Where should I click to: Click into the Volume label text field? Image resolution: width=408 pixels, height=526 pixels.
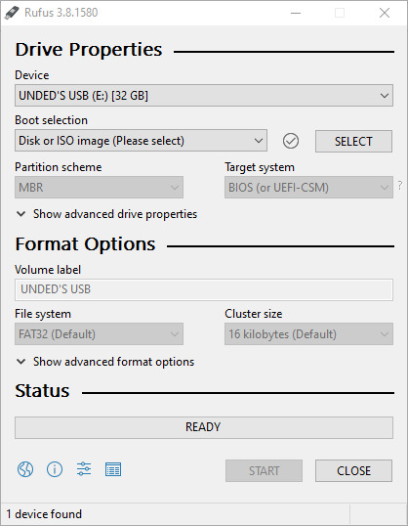204,289
